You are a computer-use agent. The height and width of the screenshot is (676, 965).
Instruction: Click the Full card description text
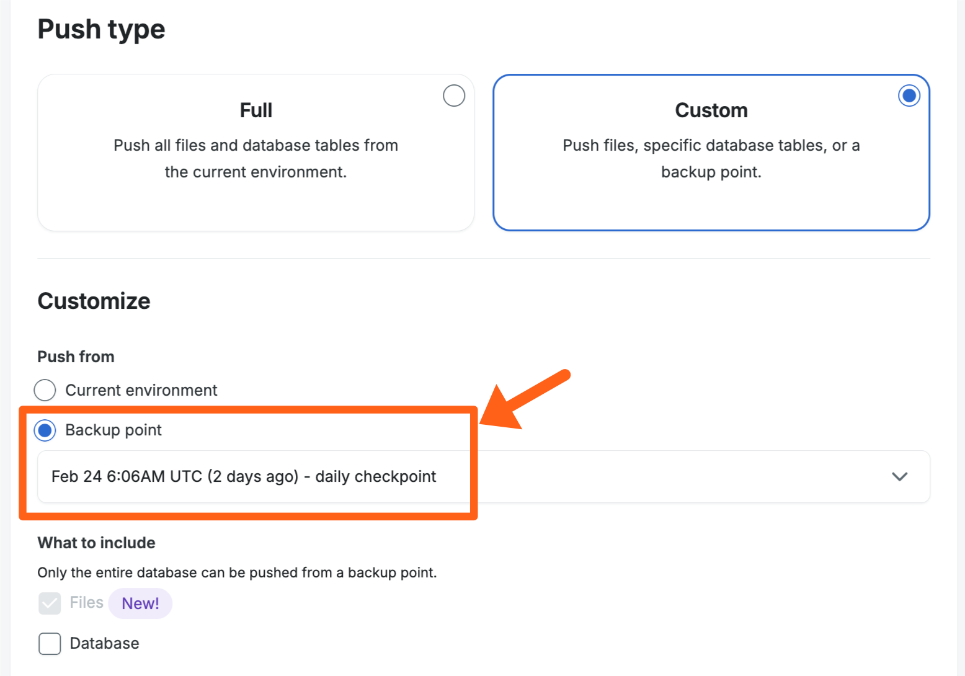coord(256,158)
